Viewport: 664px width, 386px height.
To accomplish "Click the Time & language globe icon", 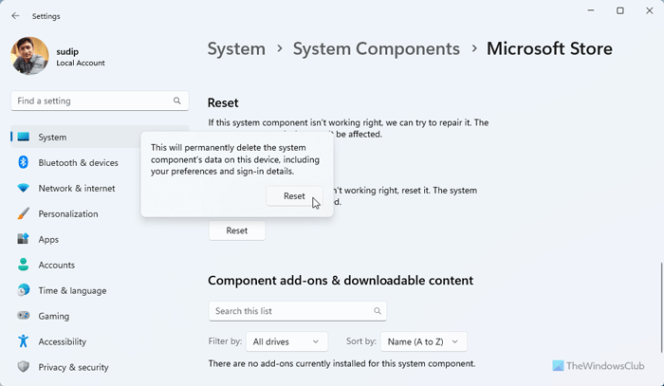I will (x=24, y=291).
